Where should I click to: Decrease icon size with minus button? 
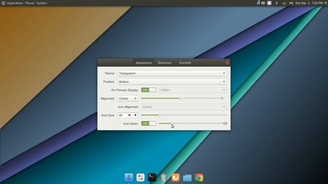pyautogui.click(x=129, y=115)
